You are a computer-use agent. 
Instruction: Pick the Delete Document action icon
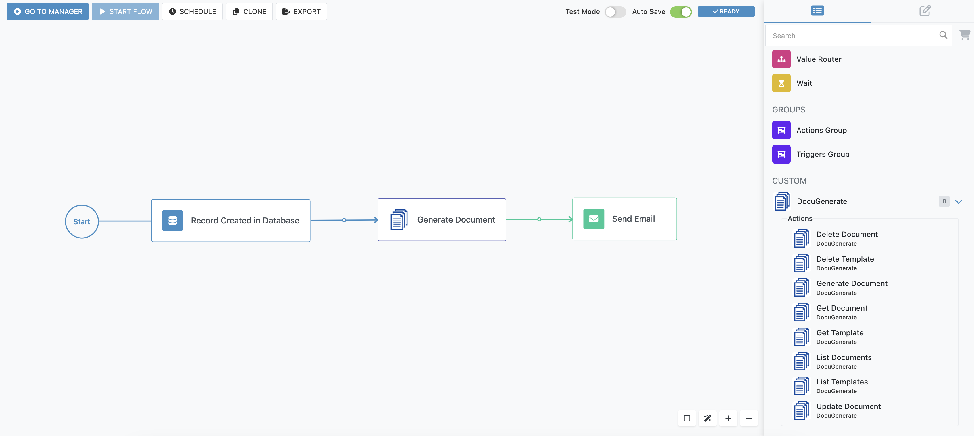(x=802, y=238)
